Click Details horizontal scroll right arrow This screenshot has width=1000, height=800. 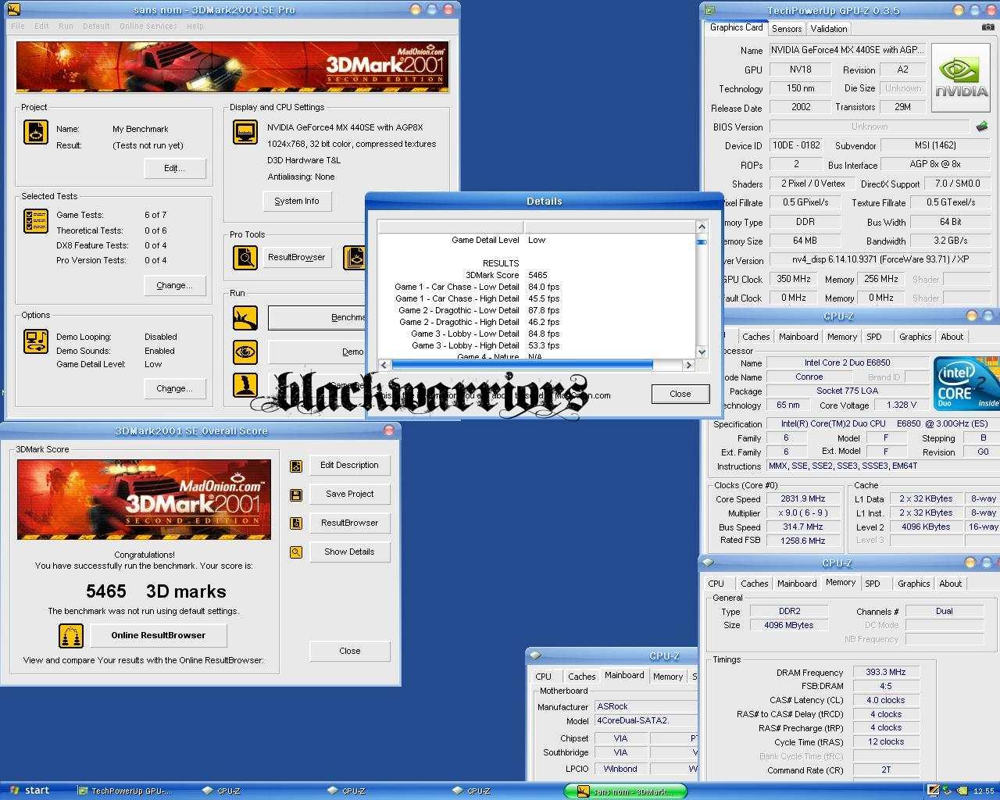(x=688, y=365)
